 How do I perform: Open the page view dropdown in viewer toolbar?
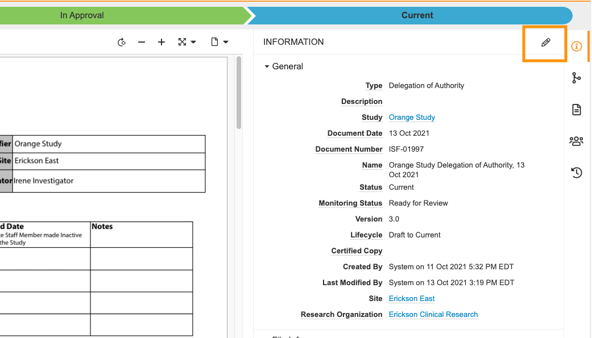220,42
